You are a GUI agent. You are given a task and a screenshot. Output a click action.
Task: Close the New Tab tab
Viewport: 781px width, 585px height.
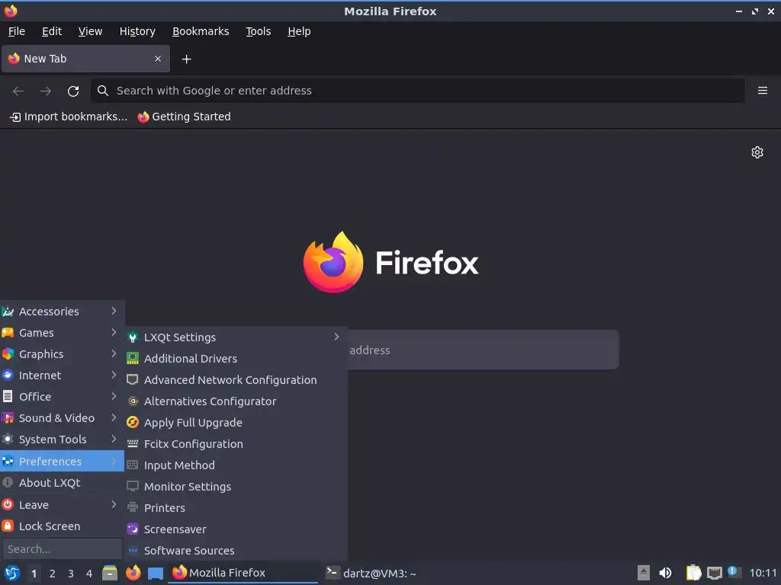point(158,59)
